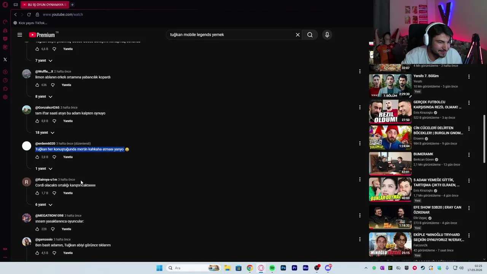
Task: Expand the 6 yanıt replies
Action: 44,205
